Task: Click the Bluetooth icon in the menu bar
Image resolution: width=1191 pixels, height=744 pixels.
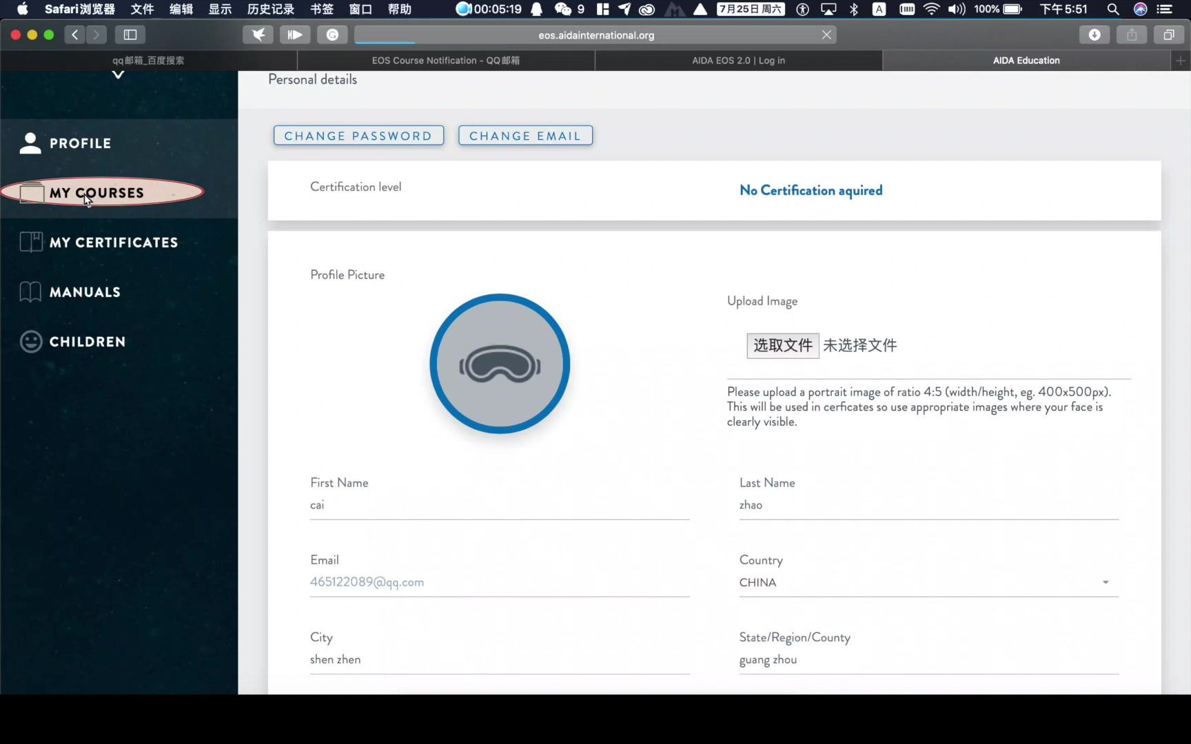Action: pos(855,10)
